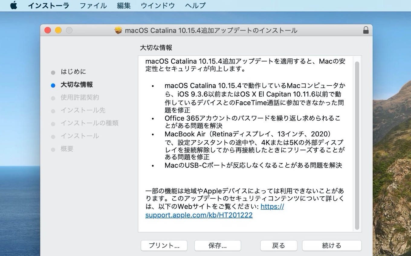Click the blue bullet beside 大切な情報

click(x=53, y=85)
